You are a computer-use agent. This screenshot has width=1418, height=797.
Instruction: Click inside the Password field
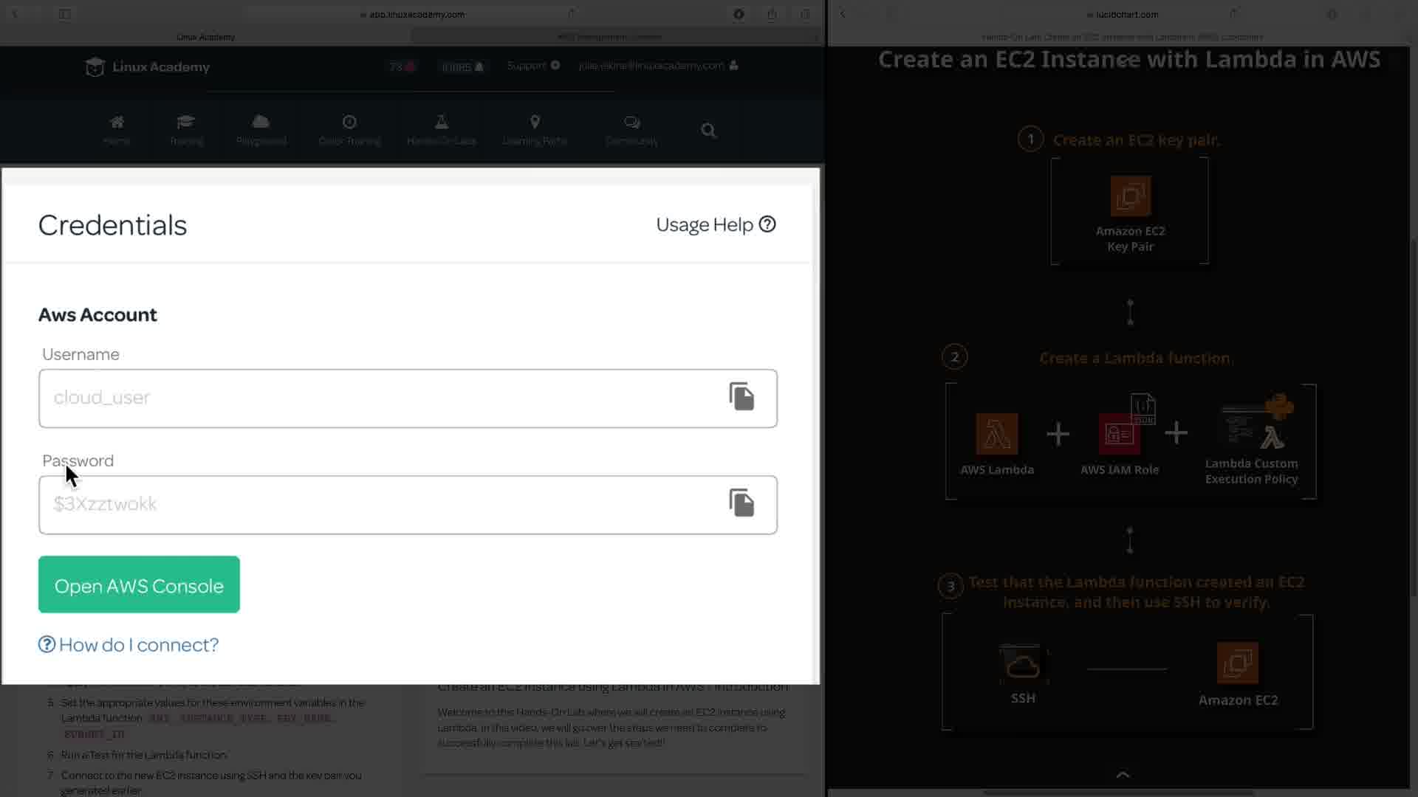pos(369,505)
